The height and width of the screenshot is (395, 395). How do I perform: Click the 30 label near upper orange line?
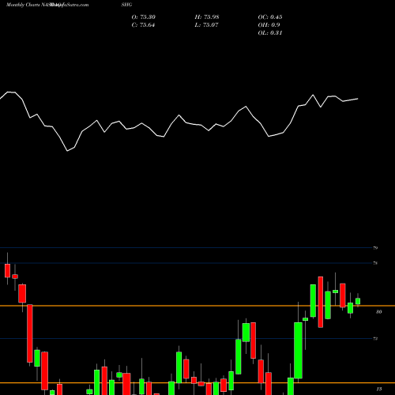click(378, 312)
